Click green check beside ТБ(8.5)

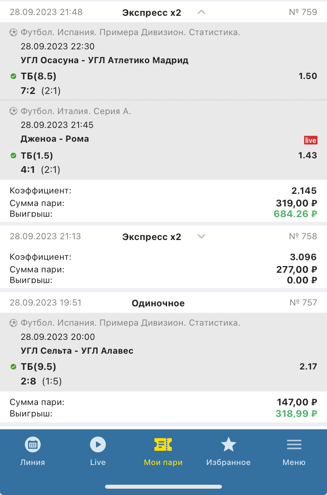[x=13, y=76]
